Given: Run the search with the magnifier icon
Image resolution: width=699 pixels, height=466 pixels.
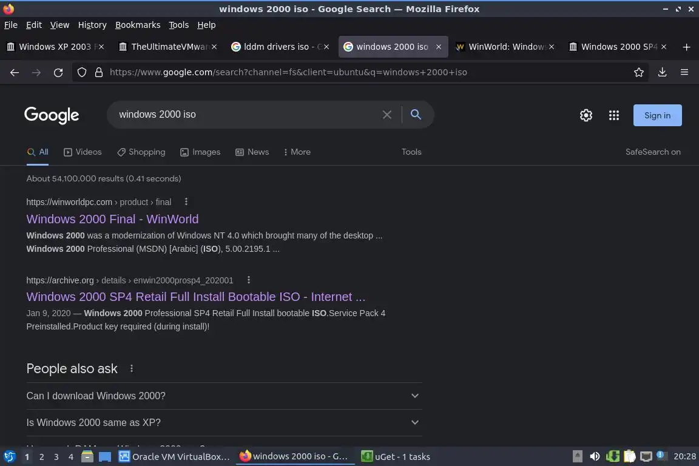Looking at the screenshot, I should click(416, 115).
